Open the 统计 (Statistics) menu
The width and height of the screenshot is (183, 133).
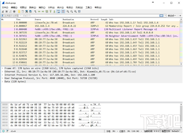click(x=60, y=7)
